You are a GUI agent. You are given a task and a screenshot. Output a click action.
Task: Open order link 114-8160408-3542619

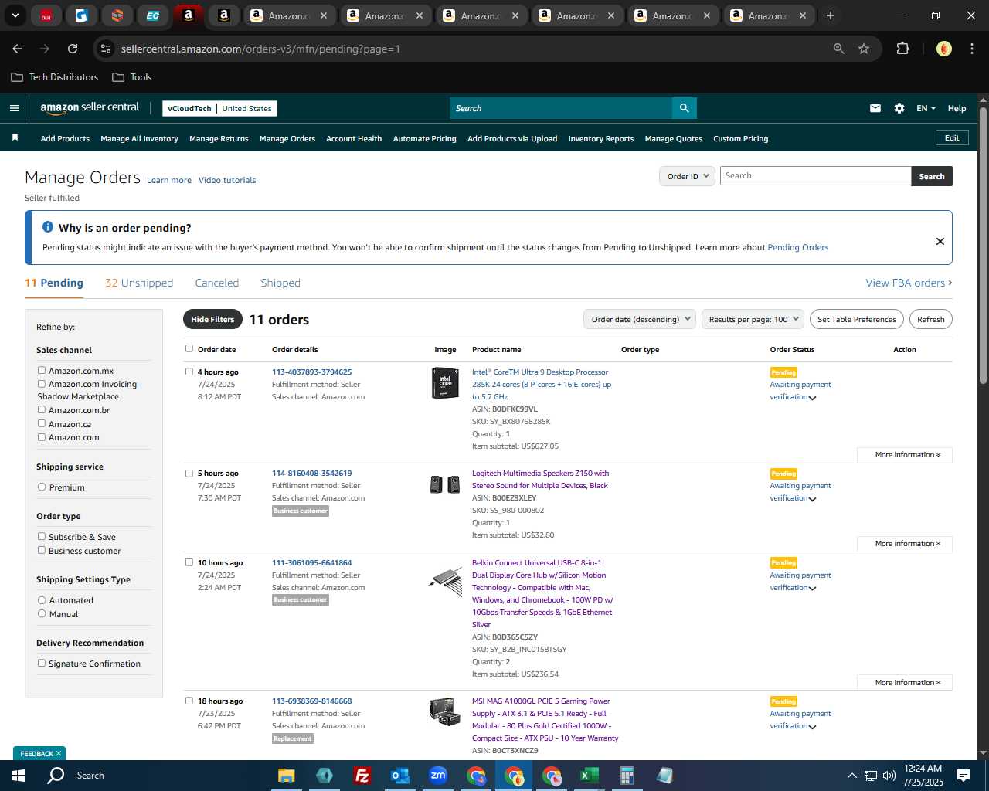311,473
